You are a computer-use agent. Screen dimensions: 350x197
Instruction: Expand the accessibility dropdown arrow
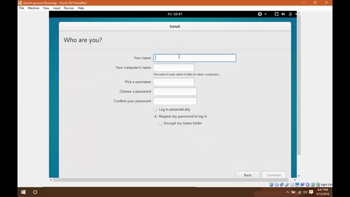[265, 14]
